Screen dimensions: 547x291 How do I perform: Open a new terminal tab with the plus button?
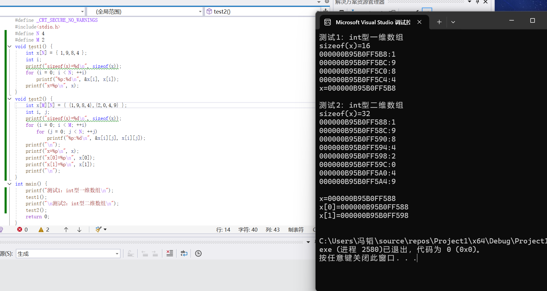[439, 22]
